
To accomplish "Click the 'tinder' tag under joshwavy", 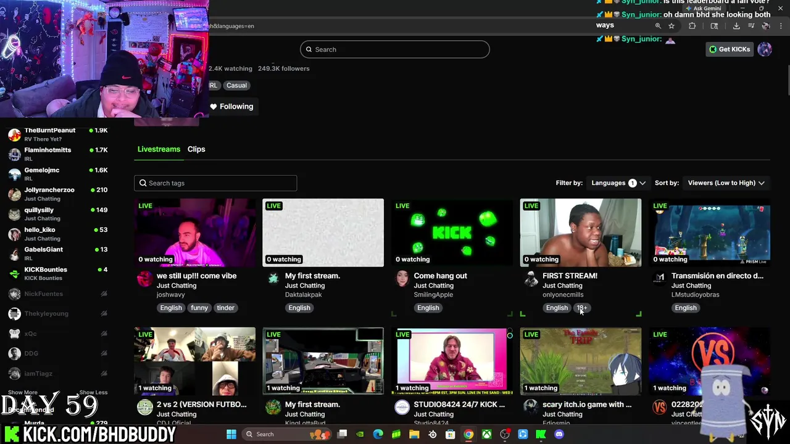I will coord(225,308).
